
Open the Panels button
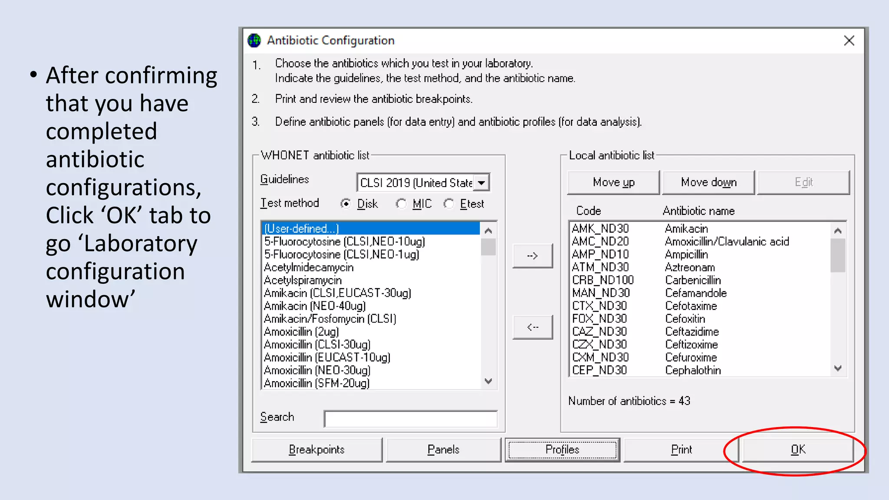[443, 450]
